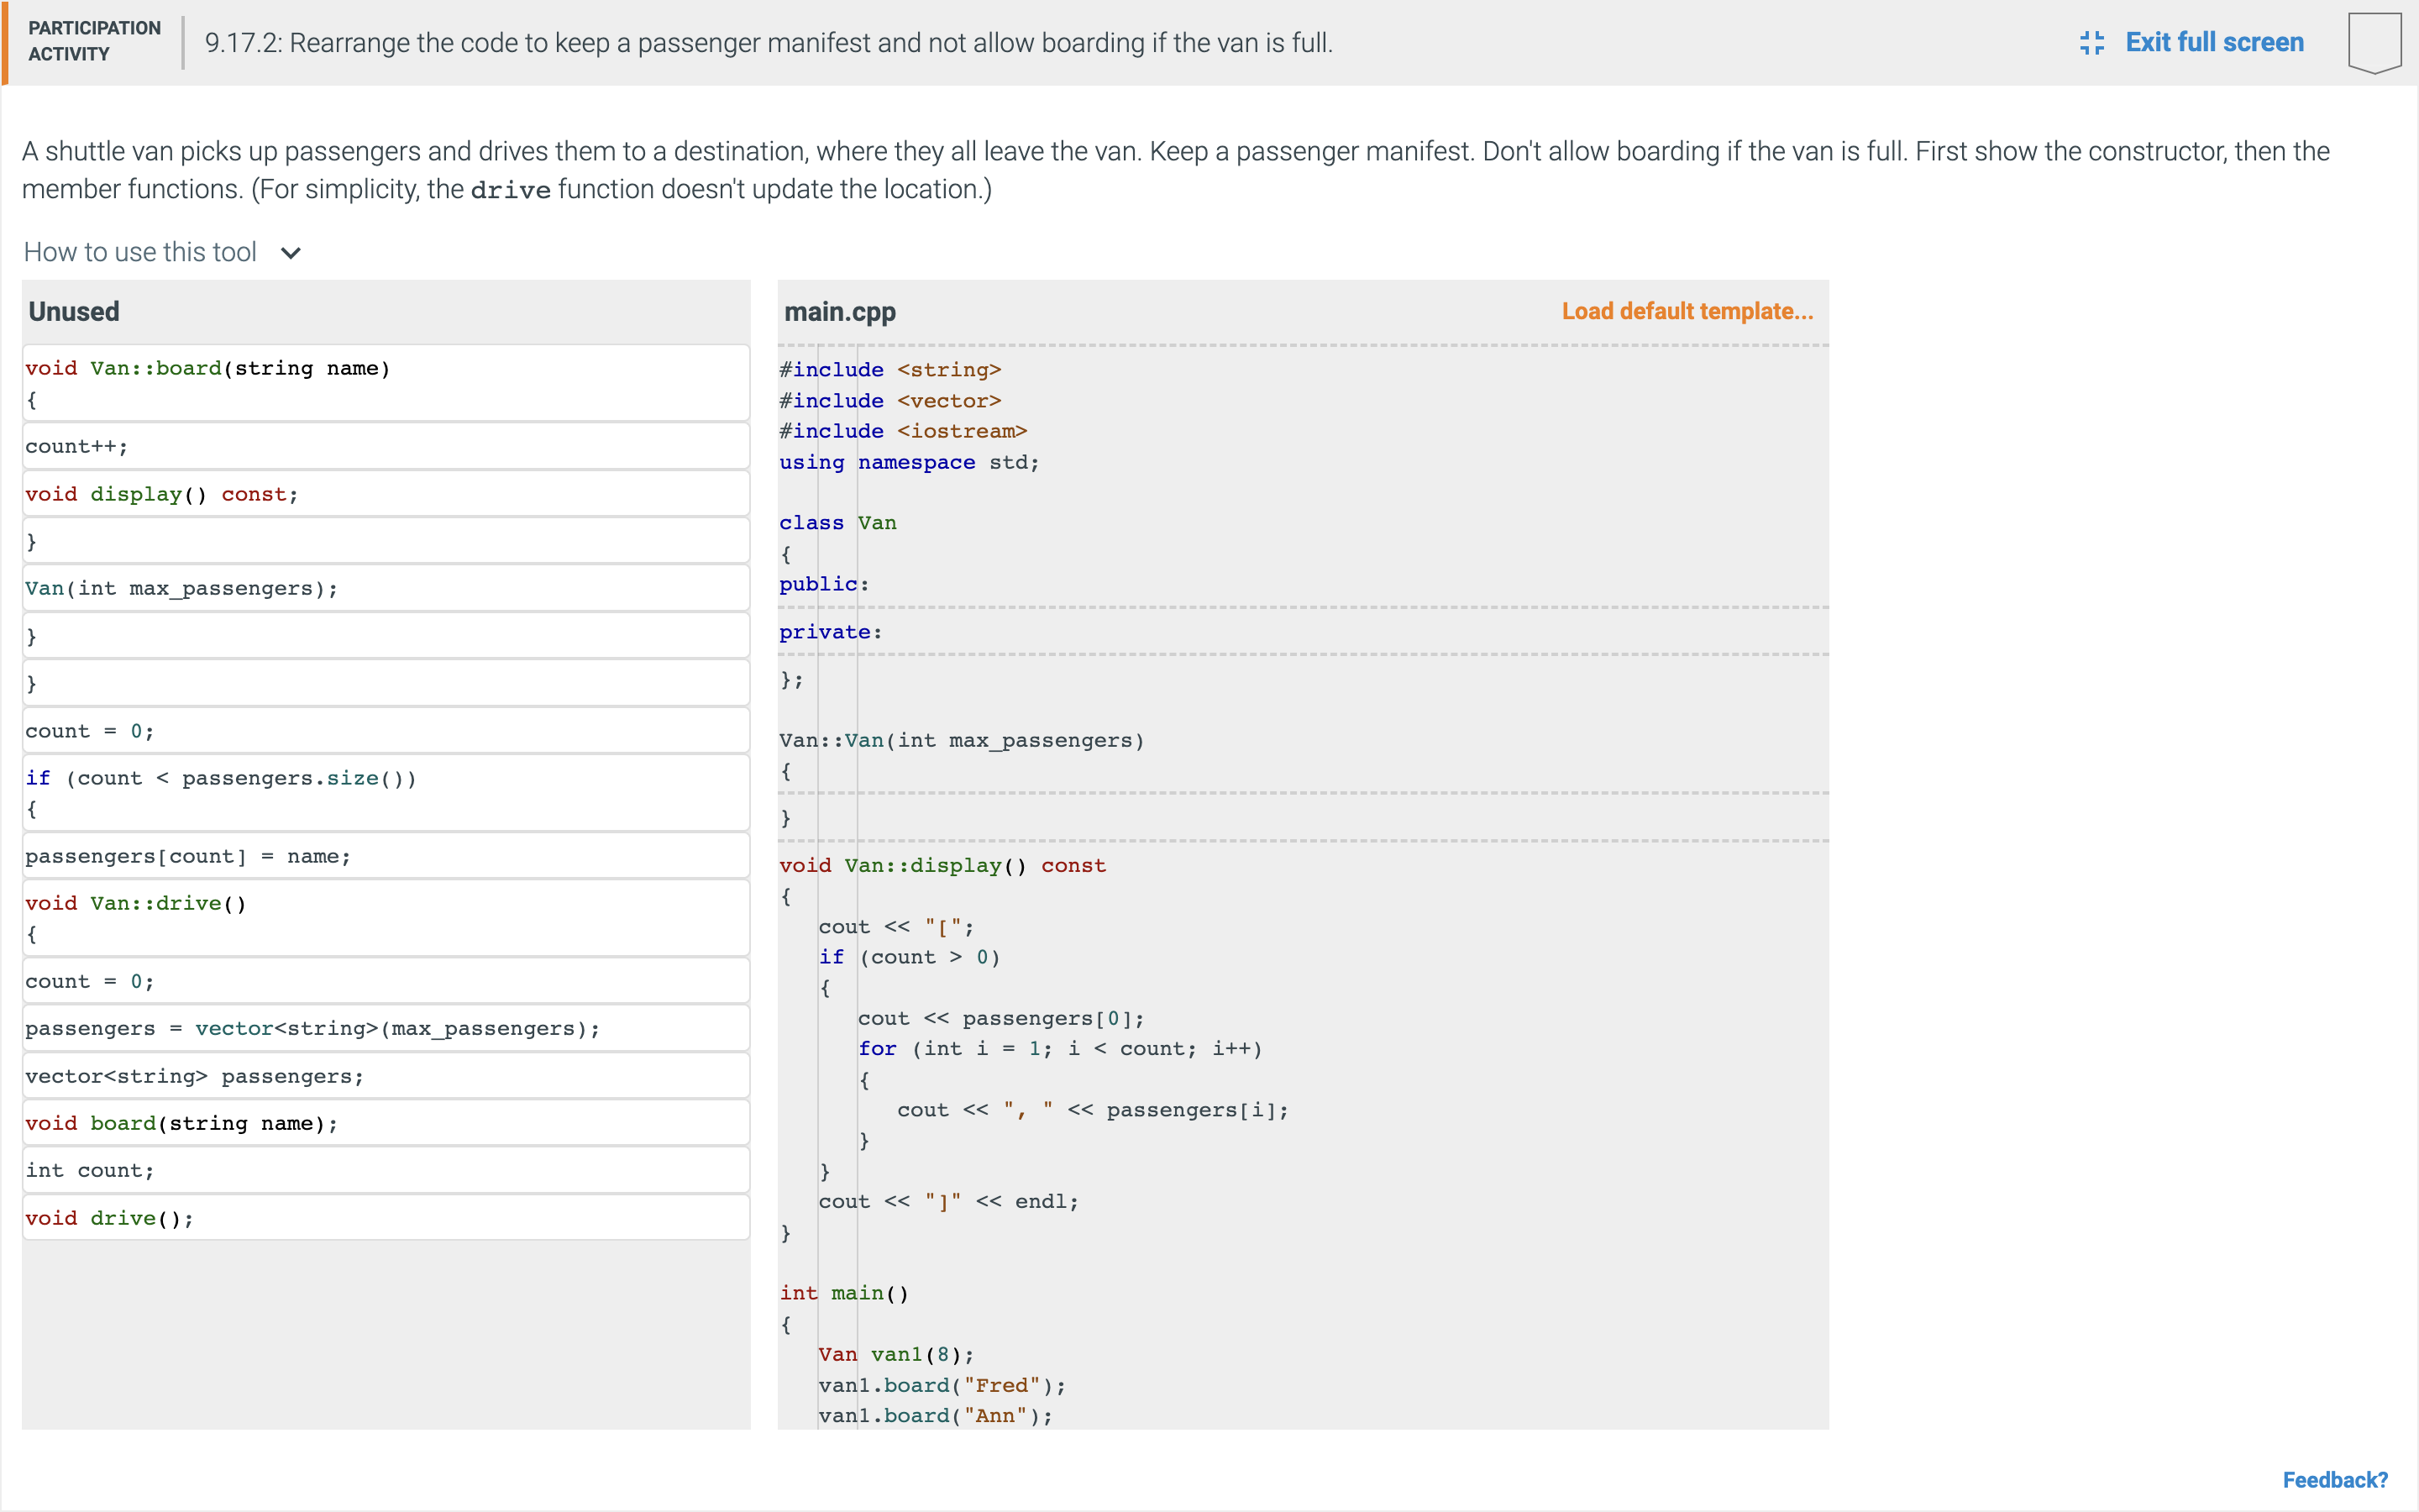Expand the "How to use this tool" section

(140, 252)
